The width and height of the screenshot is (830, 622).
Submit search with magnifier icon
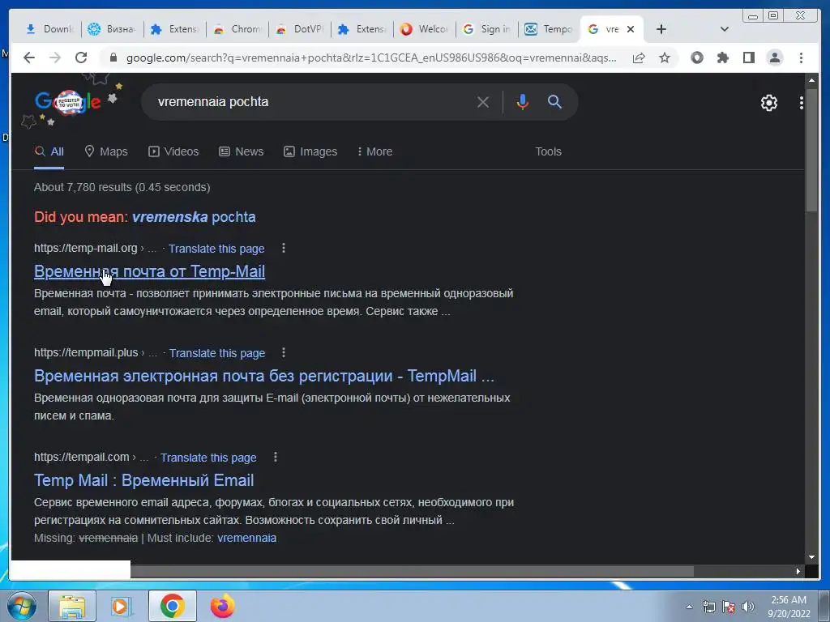point(554,102)
